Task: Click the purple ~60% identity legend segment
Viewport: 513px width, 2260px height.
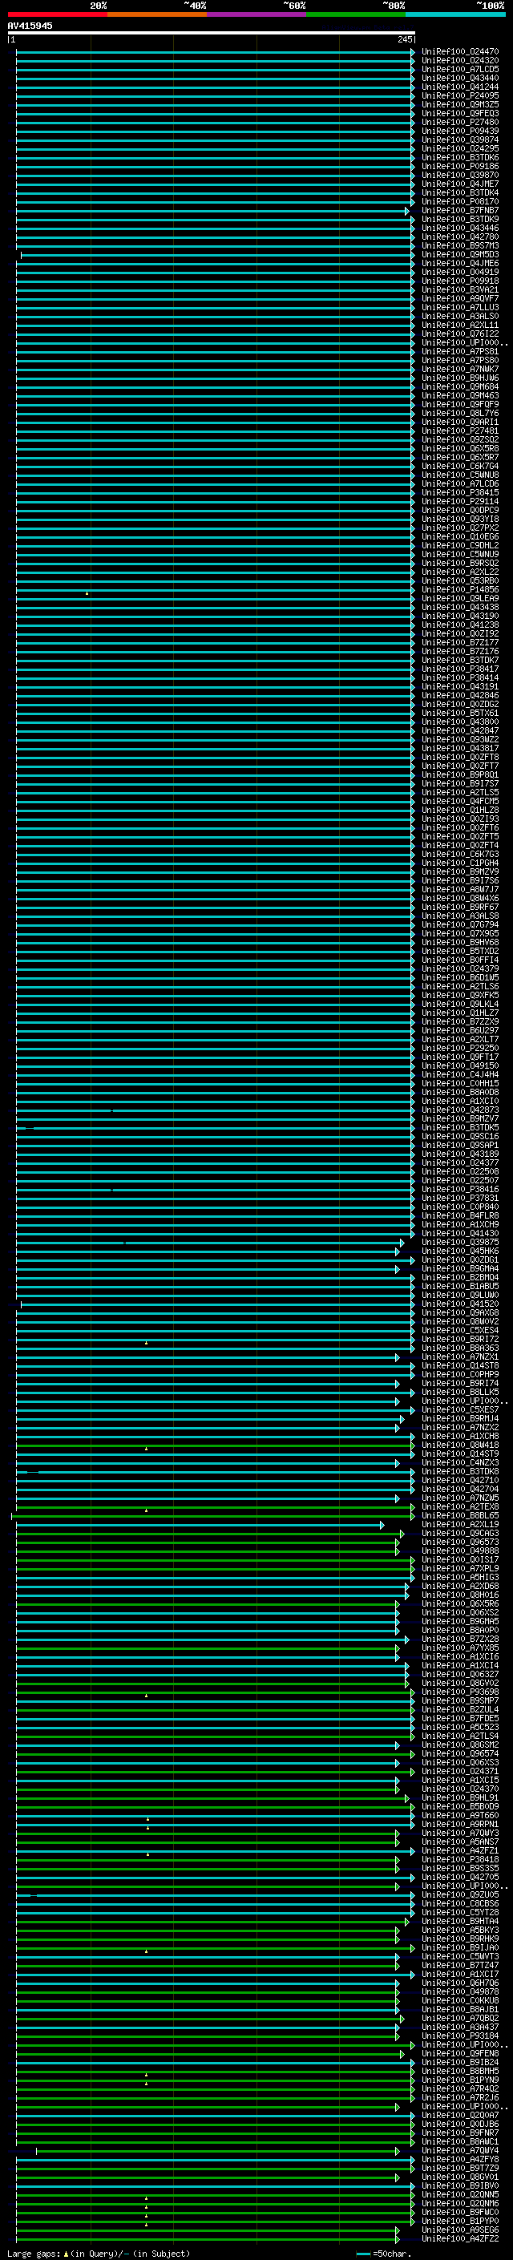Action: pos(256,14)
